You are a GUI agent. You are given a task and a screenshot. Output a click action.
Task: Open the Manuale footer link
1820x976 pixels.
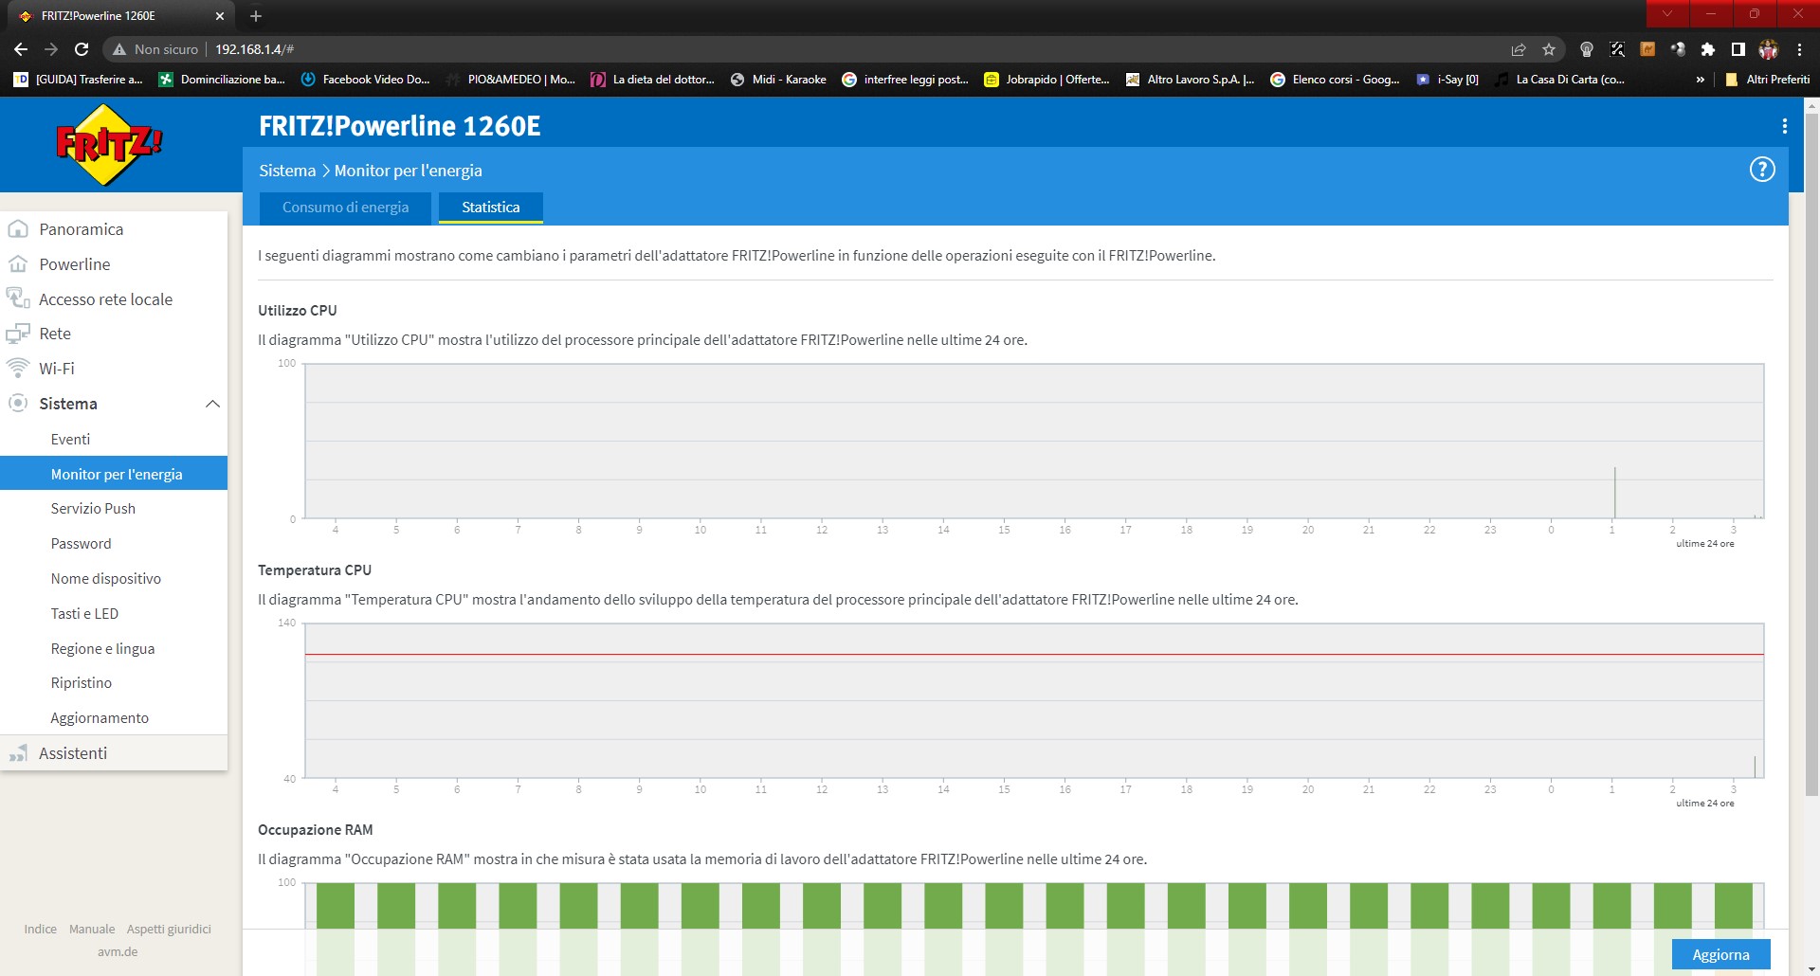92,929
